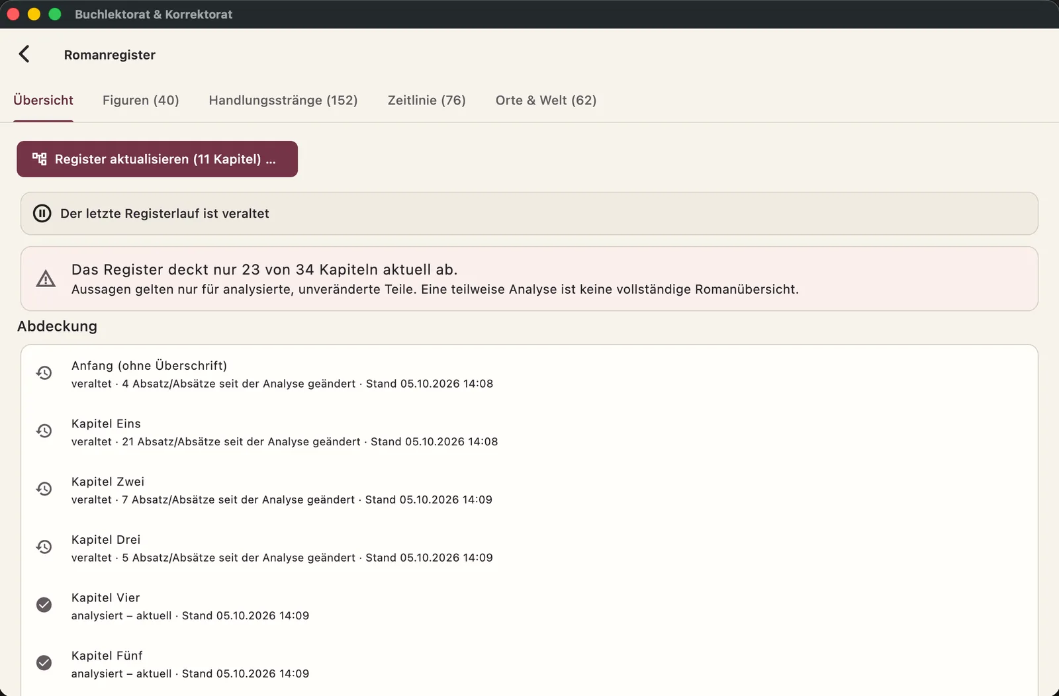1059x696 pixels.
Task: Select the 'Anfang (ohne Überschrift)' row title
Action: tap(149, 366)
